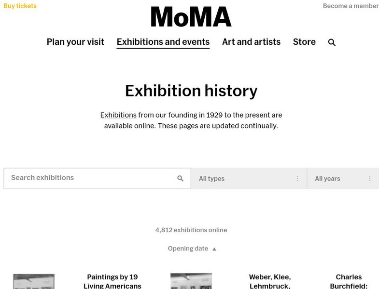Click the dots icon on All years

click(x=370, y=179)
